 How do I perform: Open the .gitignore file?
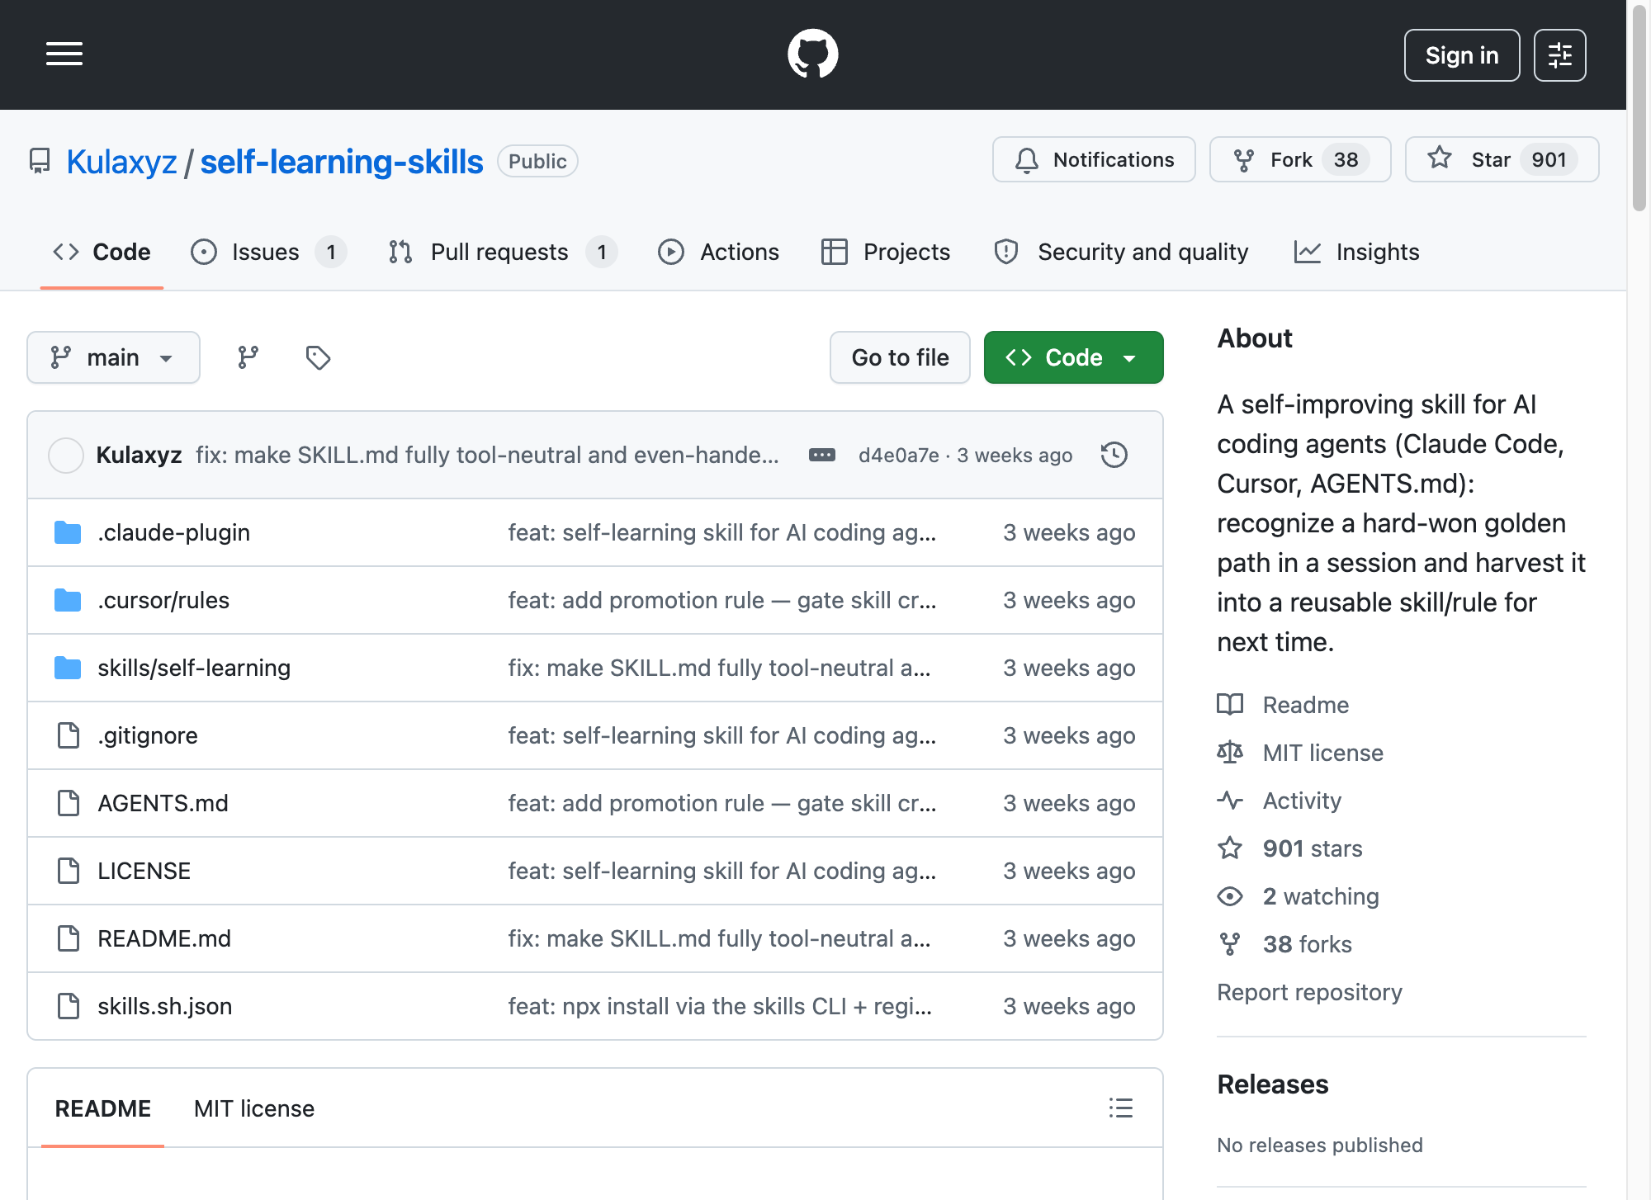[148, 735]
